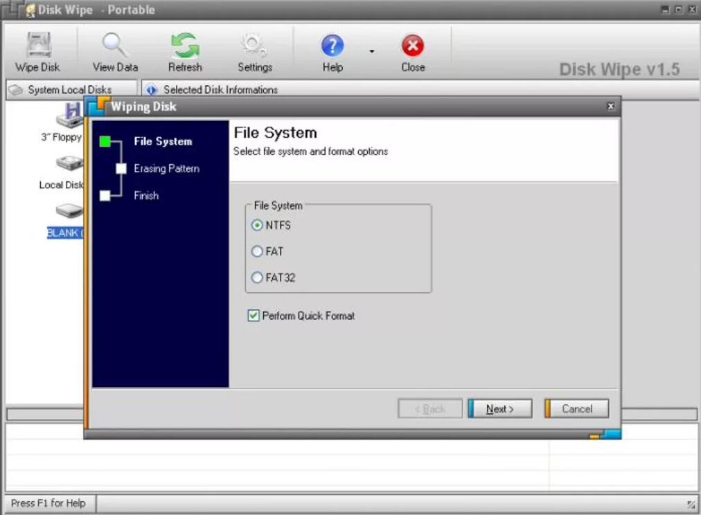Select the 3" Floppy drive icon
Viewport: 701px width, 515px height.
pyautogui.click(x=71, y=115)
